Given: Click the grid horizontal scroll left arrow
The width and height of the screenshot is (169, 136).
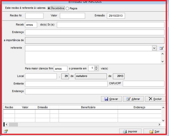Looking at the screenshot, I should pos(7,125).
